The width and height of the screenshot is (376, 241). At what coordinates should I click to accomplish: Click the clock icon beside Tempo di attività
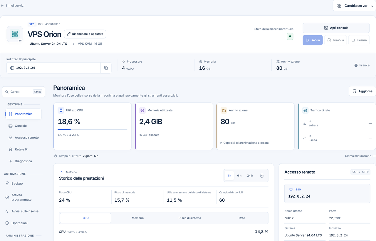pyautogui.click(x=56, y=156)
